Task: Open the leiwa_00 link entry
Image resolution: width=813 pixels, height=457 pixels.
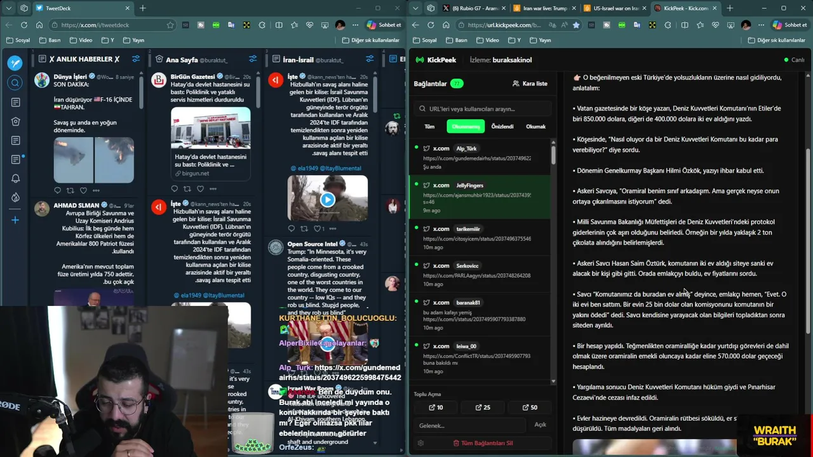Action: click(480, 357)
